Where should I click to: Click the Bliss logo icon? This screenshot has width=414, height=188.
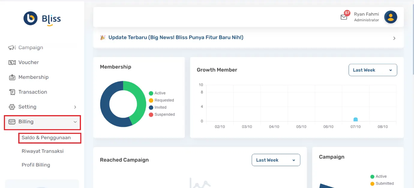(x=31, y=18)
